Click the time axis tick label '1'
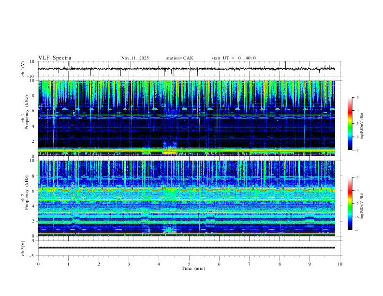Image resolution: width=383 pixels, height=296 pixels. tap(68, 264)
